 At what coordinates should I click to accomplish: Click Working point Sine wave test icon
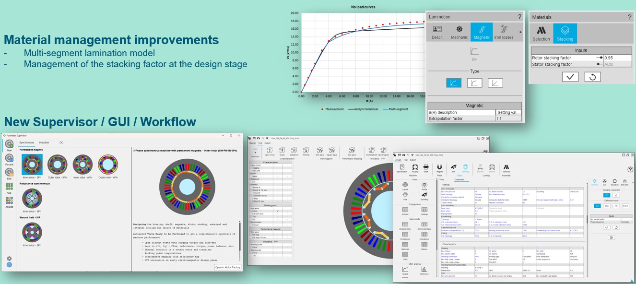[320, 152]
